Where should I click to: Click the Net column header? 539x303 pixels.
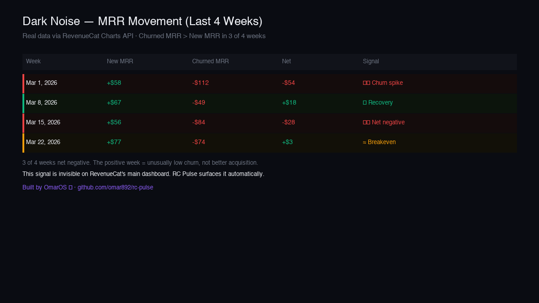tap(287, 61)
